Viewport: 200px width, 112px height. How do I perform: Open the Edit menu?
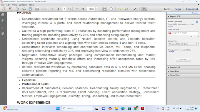click(8, 5)
